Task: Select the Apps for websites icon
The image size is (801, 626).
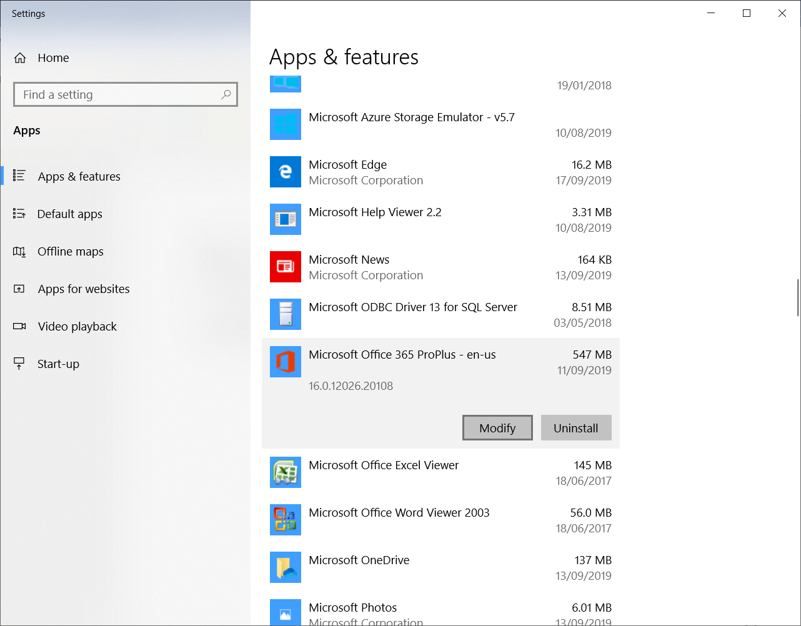Action: pyautogui.click(x=19, y=289)
